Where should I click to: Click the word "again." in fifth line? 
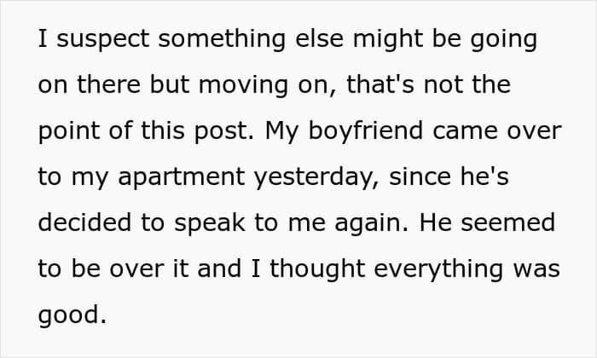click(x=372, y=223)
